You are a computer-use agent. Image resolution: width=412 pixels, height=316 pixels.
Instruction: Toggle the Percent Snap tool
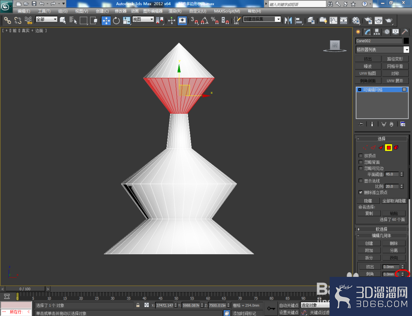(215, 21)
